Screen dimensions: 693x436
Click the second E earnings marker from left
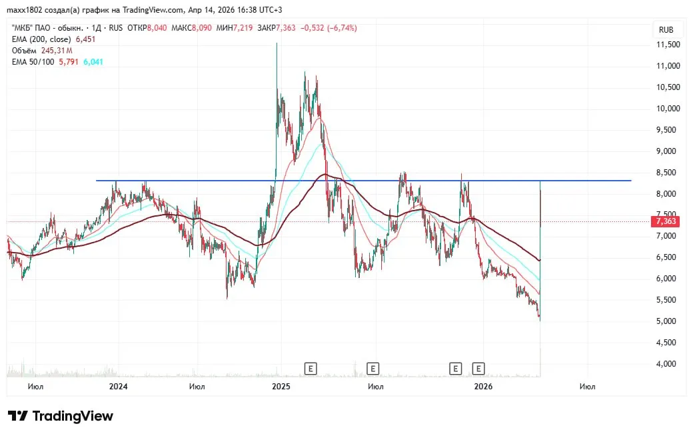(372, 367)
